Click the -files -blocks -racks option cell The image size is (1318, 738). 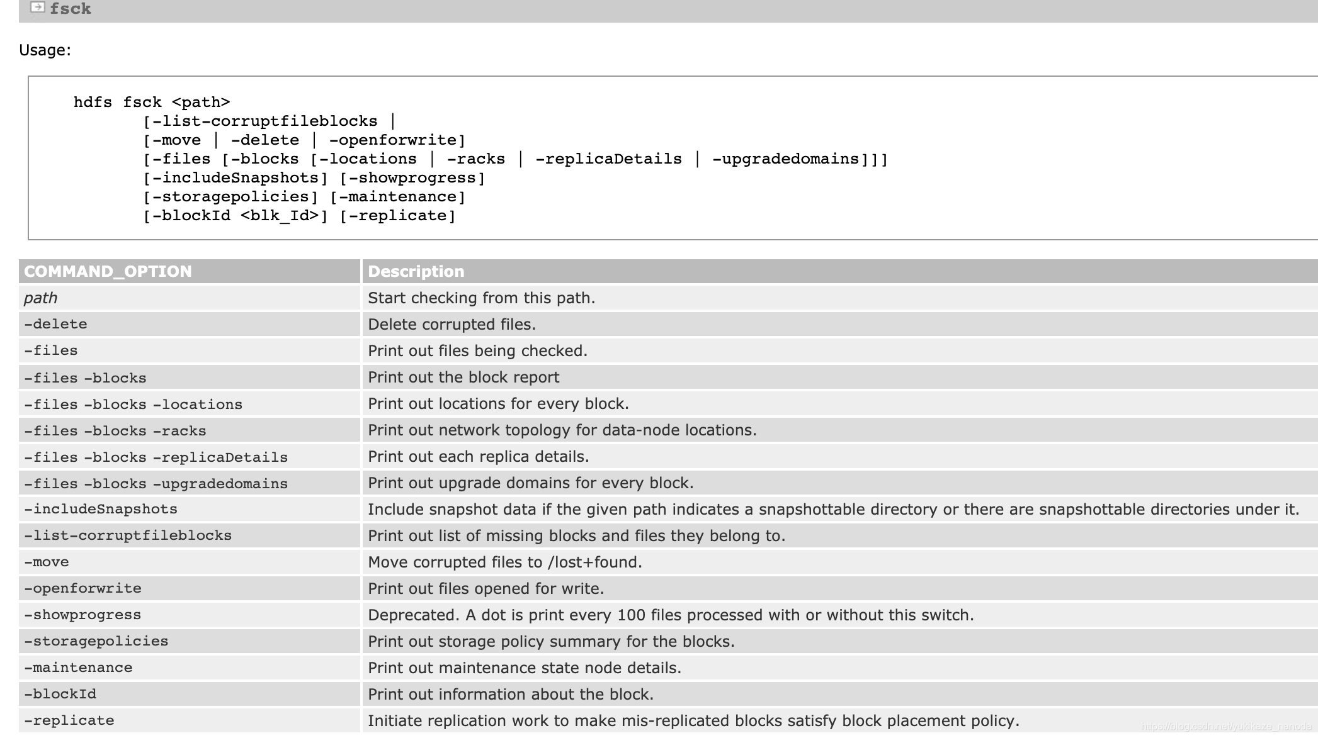(x=115, y=431)
